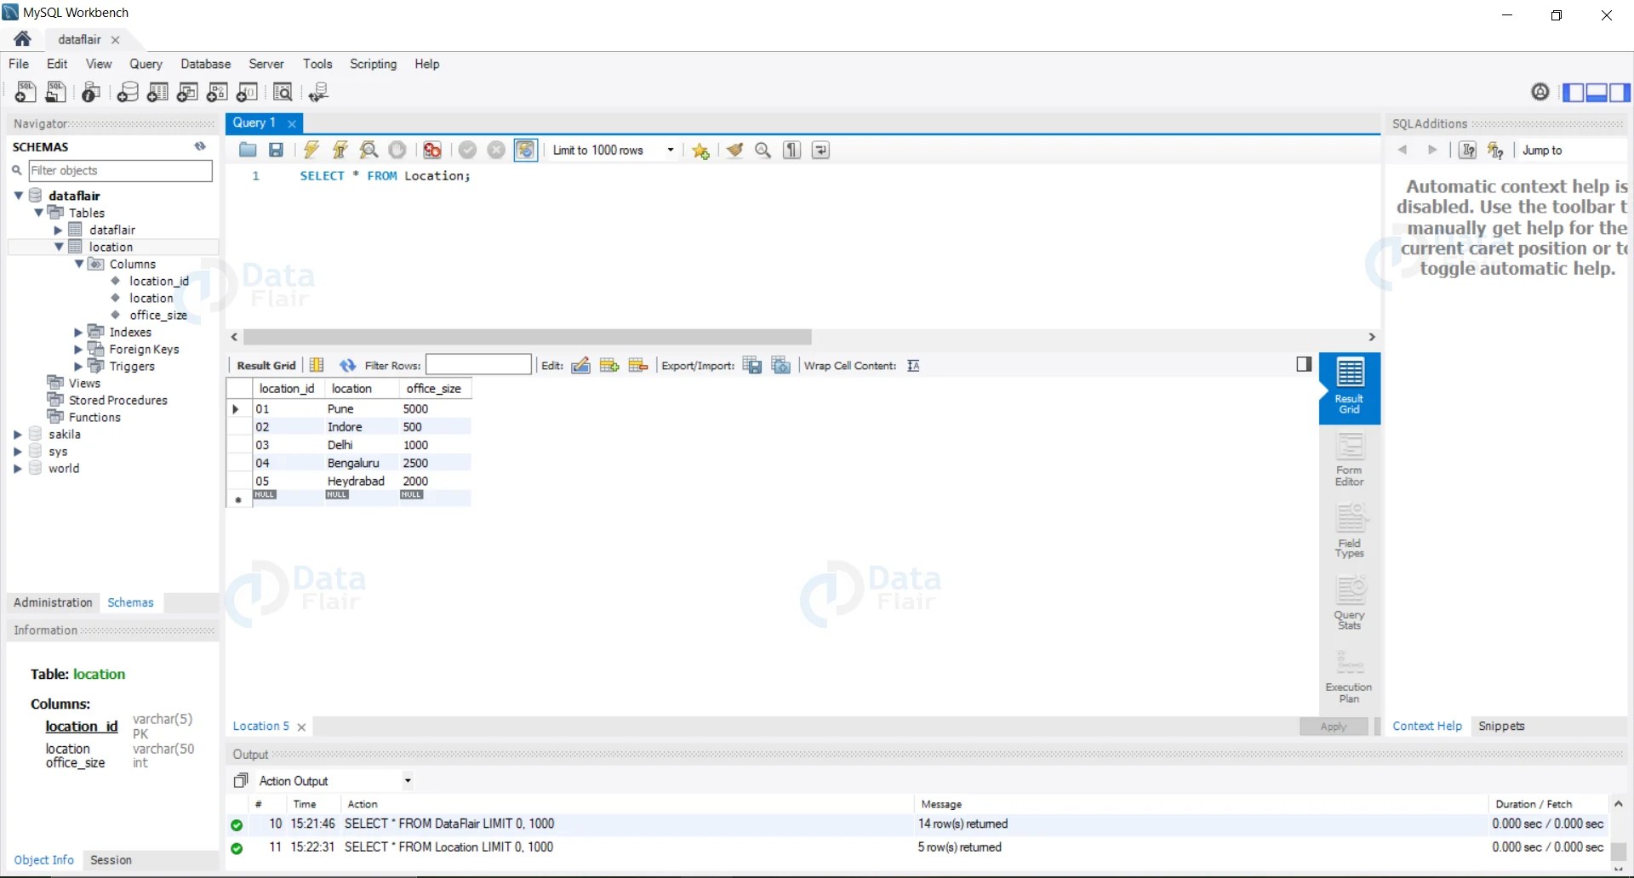Click the Filter Rows input field
Screen dimensions: 1634x878
tap(478, 365)
